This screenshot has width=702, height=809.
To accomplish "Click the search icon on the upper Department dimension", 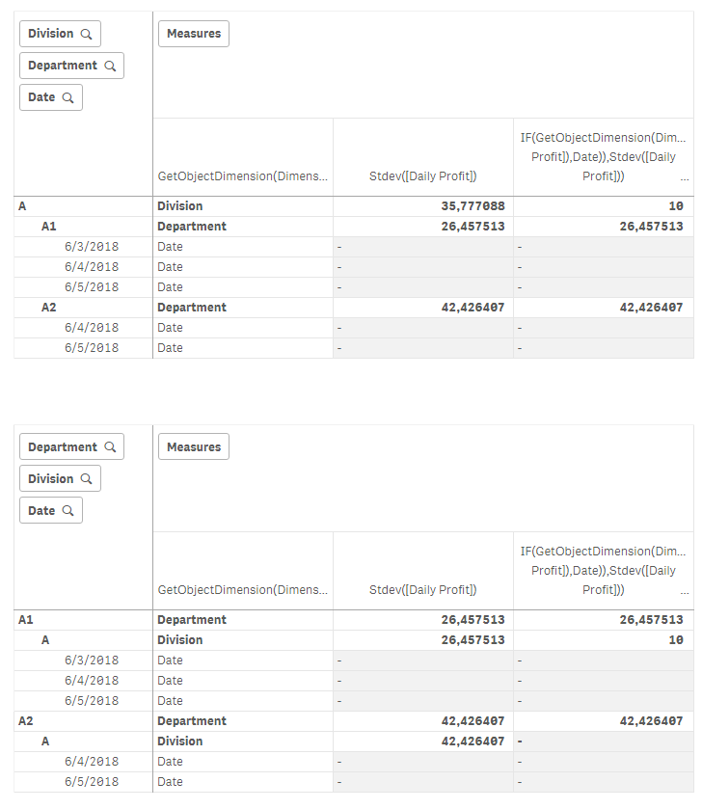I will 109,66.
